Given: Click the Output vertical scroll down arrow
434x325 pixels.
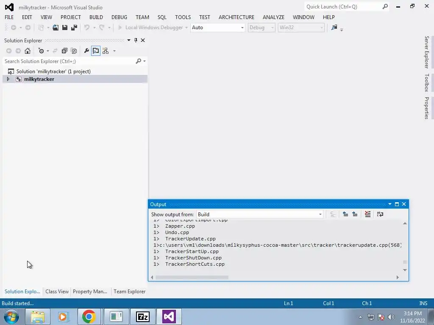Looking at the screenshot, I should click(405, 270).
